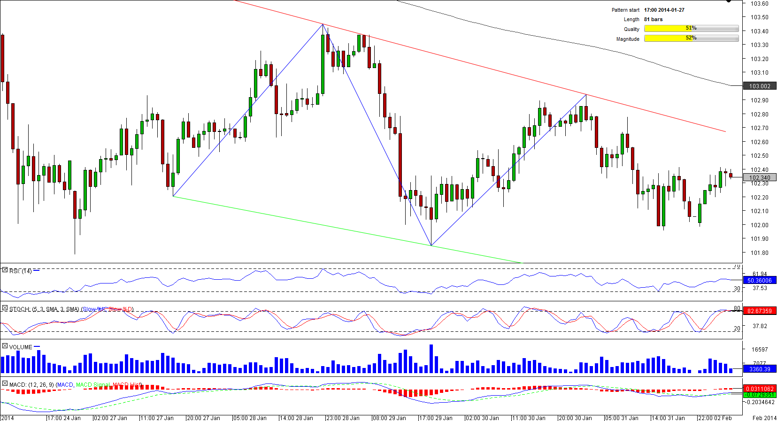
Task: Click the 103.002 moving average price tag
Action: click(x=759, y=86)
